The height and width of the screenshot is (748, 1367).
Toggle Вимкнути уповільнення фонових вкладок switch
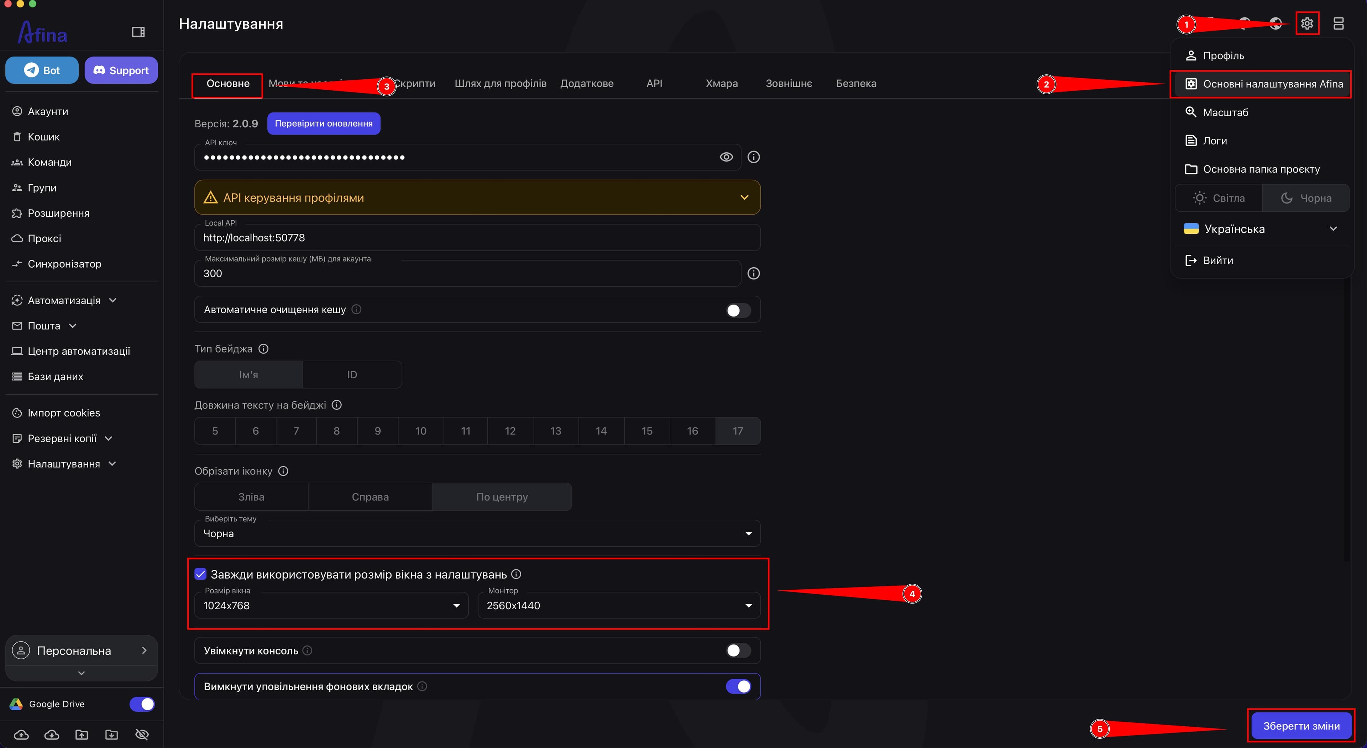coord(738,686)
